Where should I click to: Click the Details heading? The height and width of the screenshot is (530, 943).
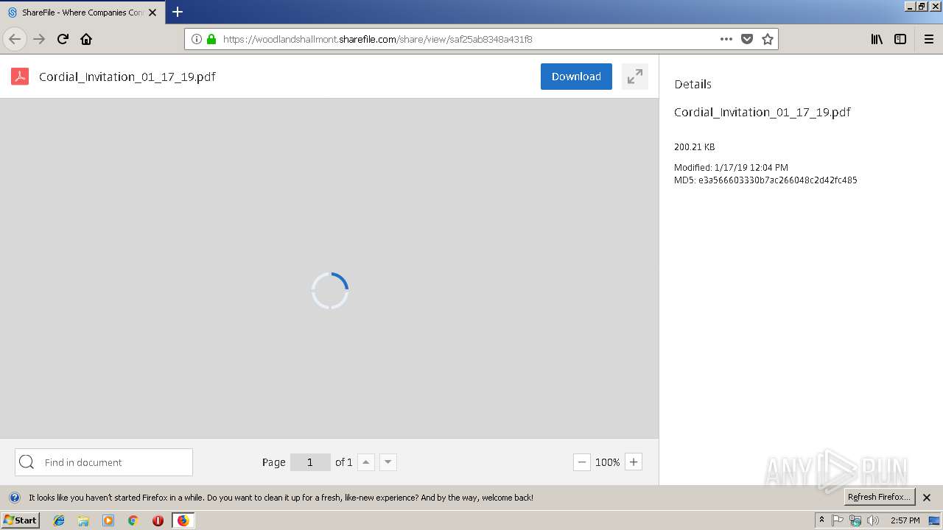click(x=693, y=84)
